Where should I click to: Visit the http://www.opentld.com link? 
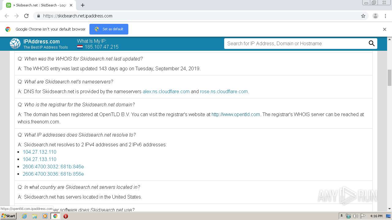pos(236,114)
